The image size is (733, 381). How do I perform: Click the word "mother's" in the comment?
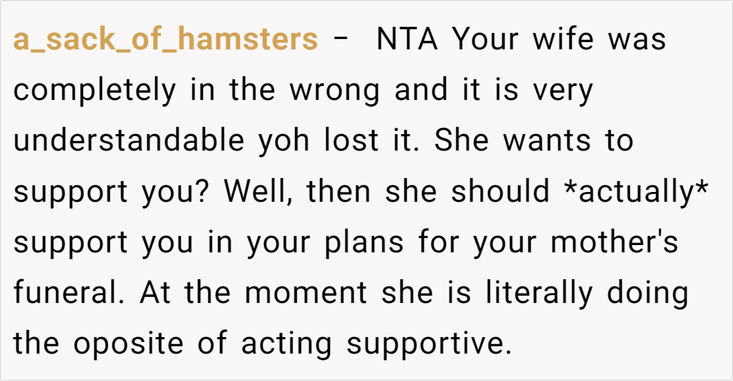pos(614,243)
